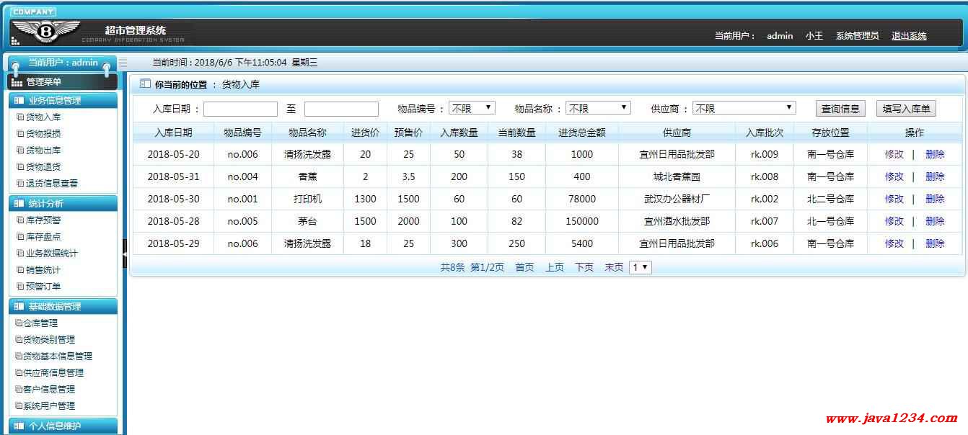Open the 物品名称 dropdown filter
The width and height of the screenshot is (968, 435).
point(598,108)
